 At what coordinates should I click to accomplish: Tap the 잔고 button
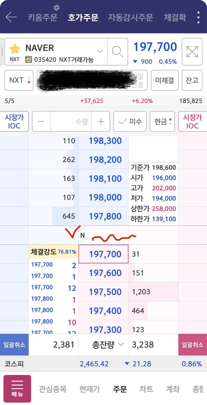coord(192,80)
